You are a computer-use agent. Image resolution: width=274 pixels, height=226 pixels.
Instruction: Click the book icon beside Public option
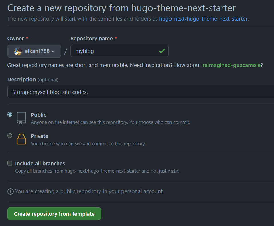point(21,118)
